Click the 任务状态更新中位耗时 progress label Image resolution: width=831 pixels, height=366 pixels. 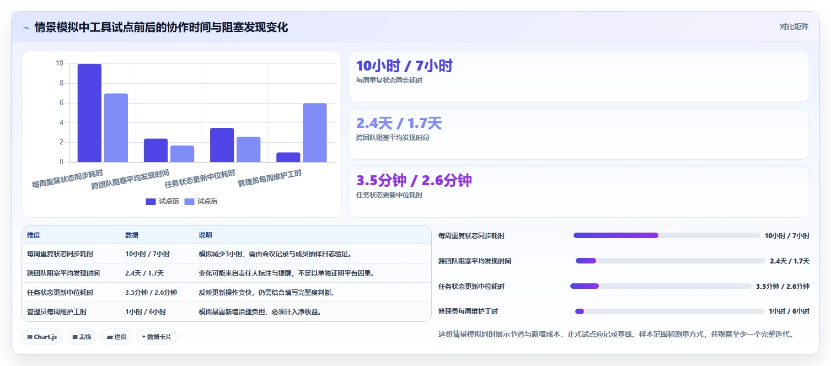471,287
